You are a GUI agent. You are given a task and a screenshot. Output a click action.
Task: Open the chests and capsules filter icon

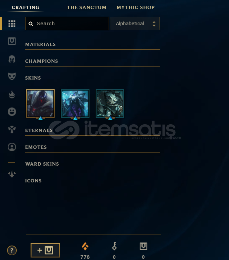(x=12, y=41)
